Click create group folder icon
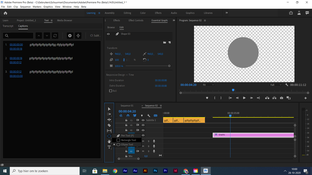Viewport: 312px width, 175px height. (165, 42)
